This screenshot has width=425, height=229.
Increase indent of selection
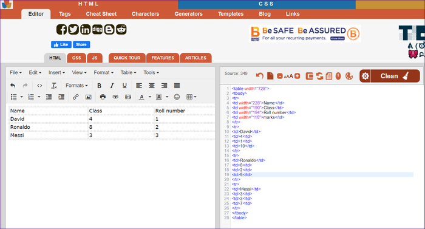coord(61,97)
